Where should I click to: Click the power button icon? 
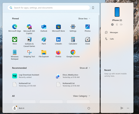click(89, 108)
